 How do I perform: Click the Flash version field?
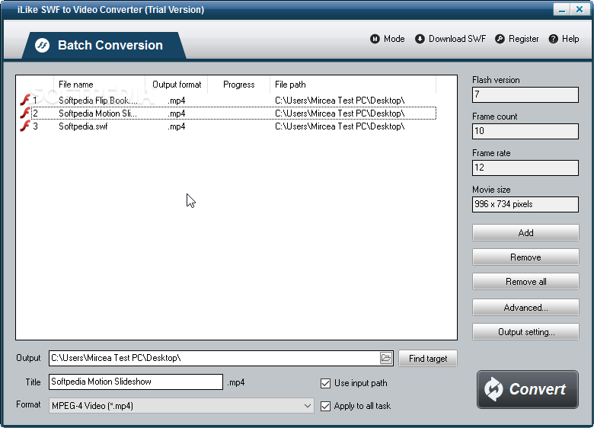point(525,94)
